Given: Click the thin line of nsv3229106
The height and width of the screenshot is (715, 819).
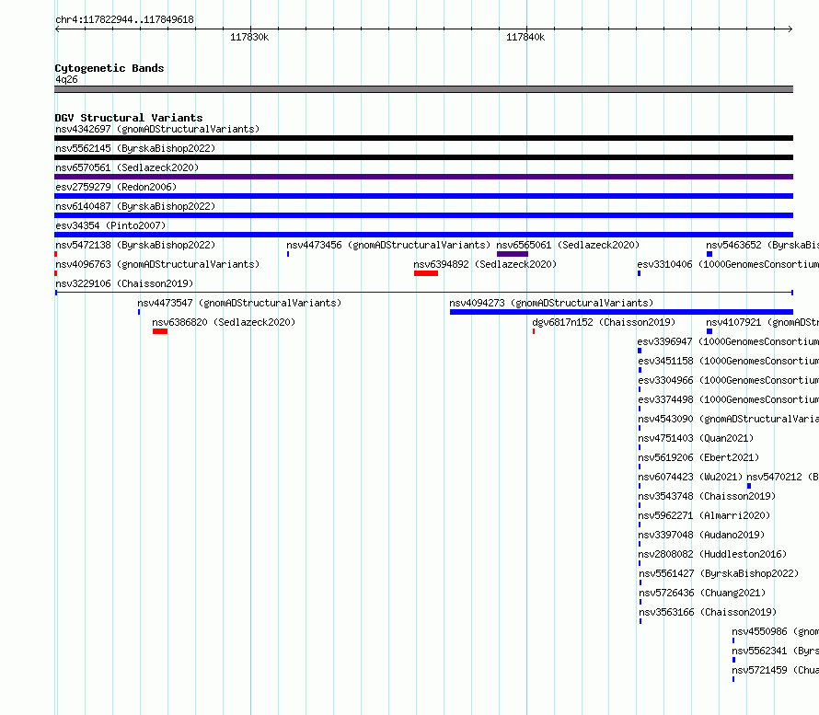Looking at the screenshot, I should point(423,293).
